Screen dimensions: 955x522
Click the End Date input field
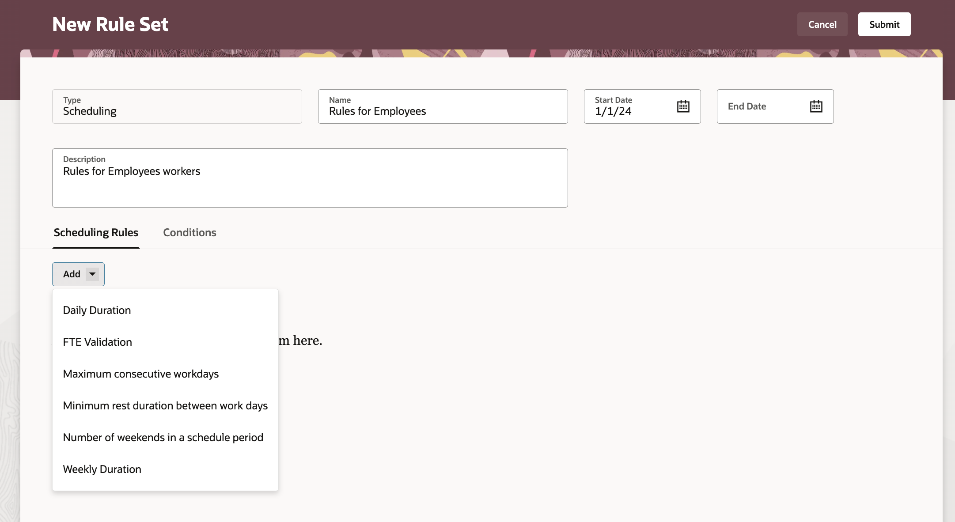tap(762, 106)
